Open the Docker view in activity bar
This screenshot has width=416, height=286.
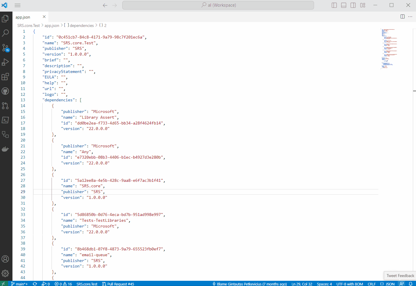pyautogui.click(x=5, y=149)
